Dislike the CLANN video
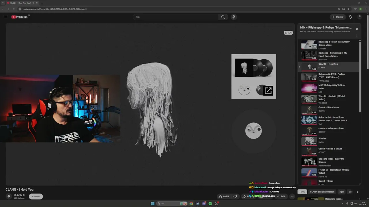 [x=235, y=196]
